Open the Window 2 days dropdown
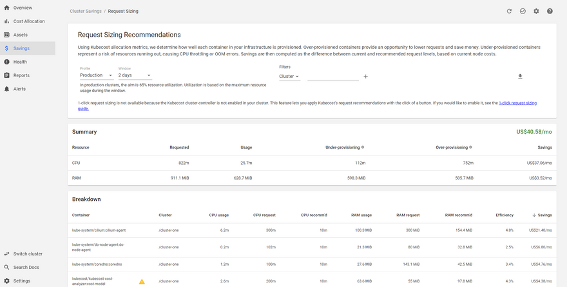 tap(134, 75)
